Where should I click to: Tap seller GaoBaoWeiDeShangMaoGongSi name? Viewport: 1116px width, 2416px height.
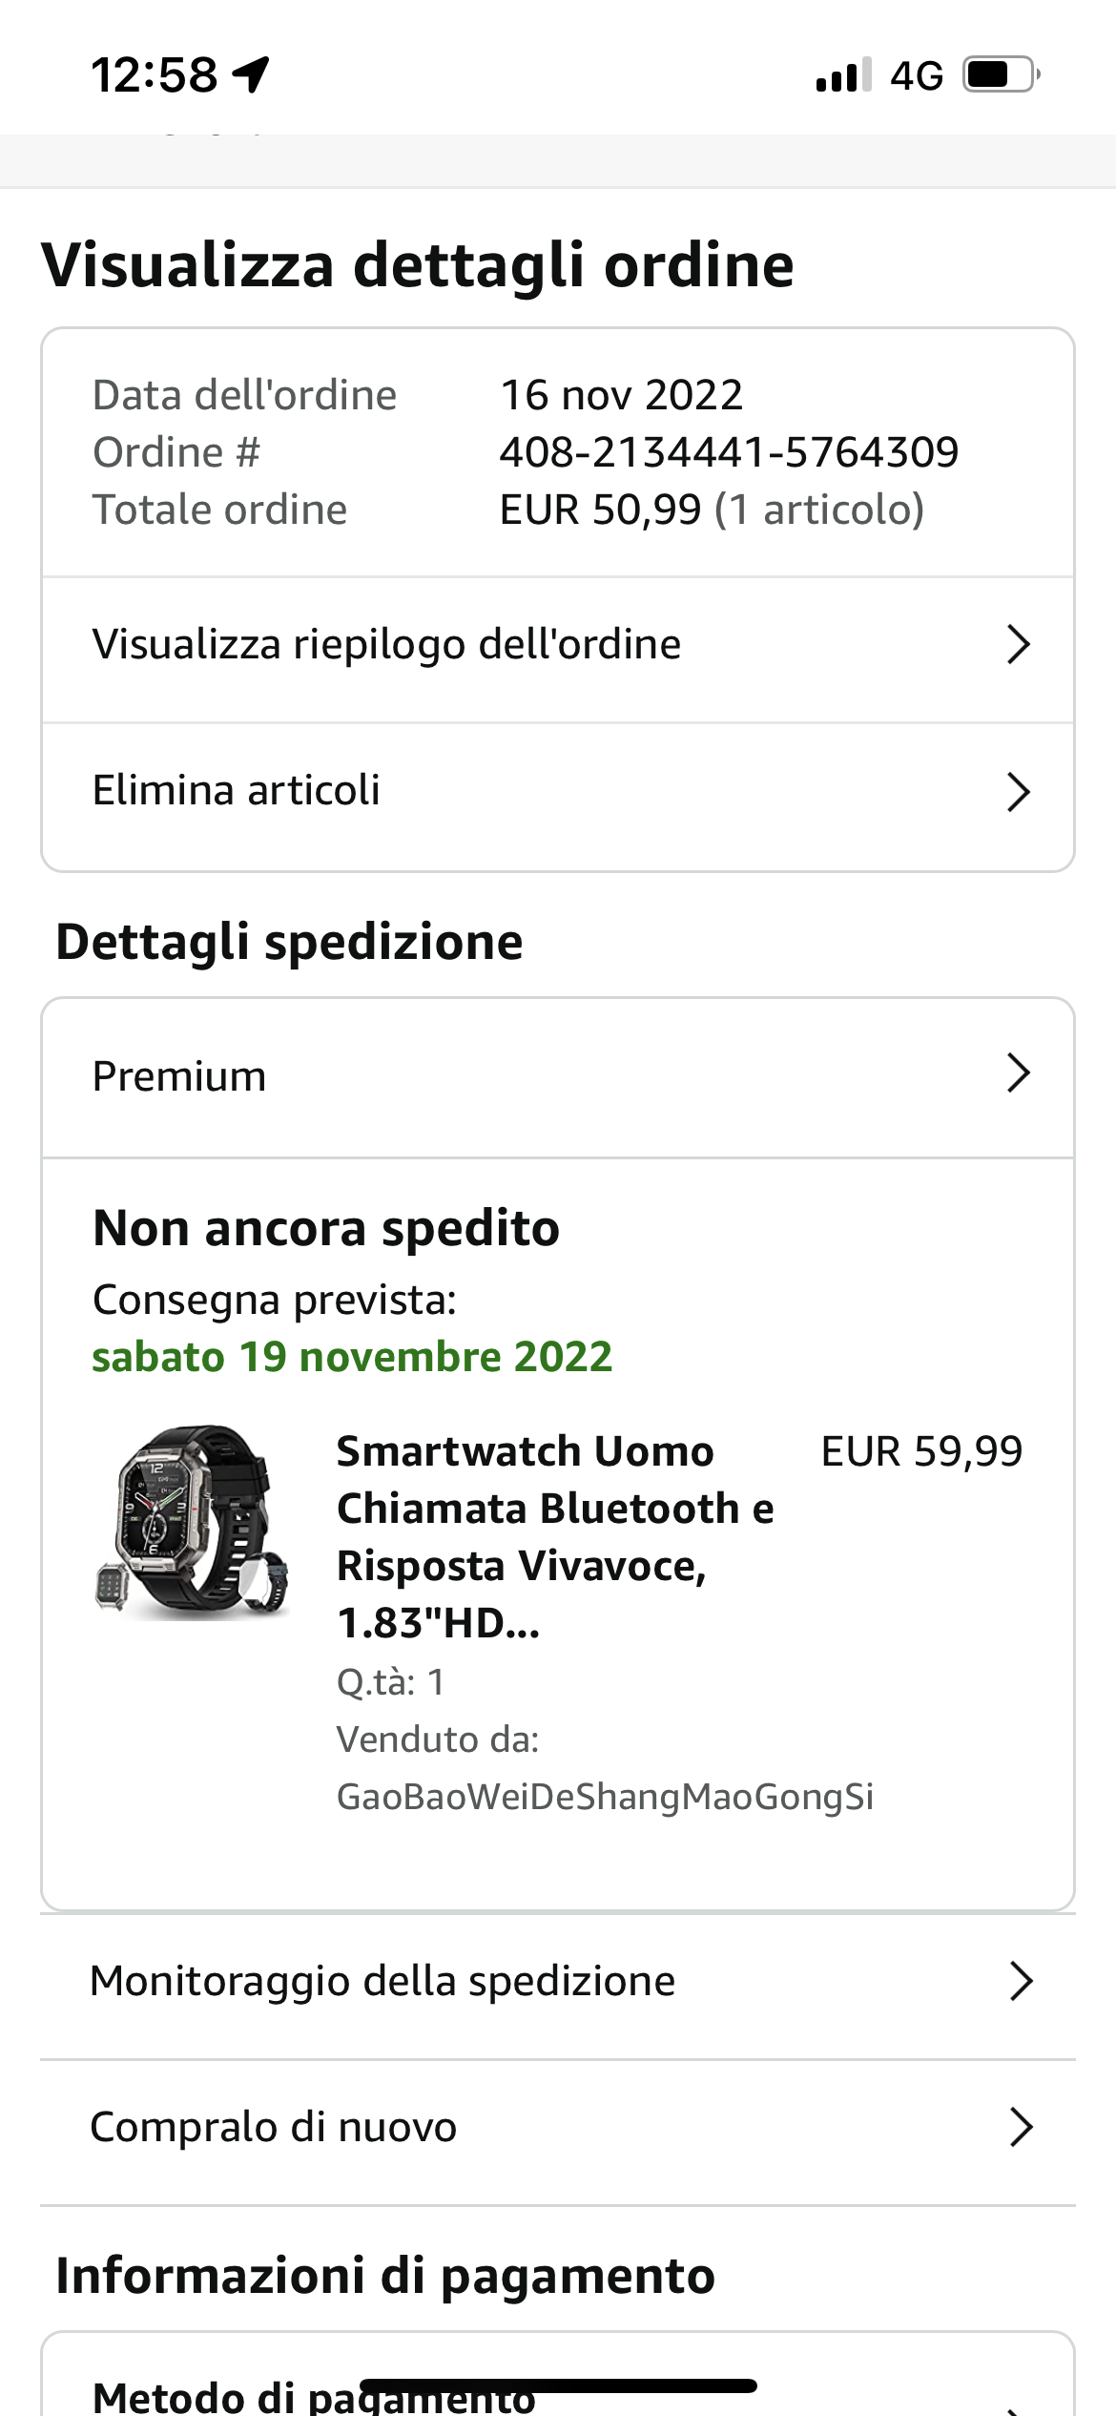(605, 1797)
